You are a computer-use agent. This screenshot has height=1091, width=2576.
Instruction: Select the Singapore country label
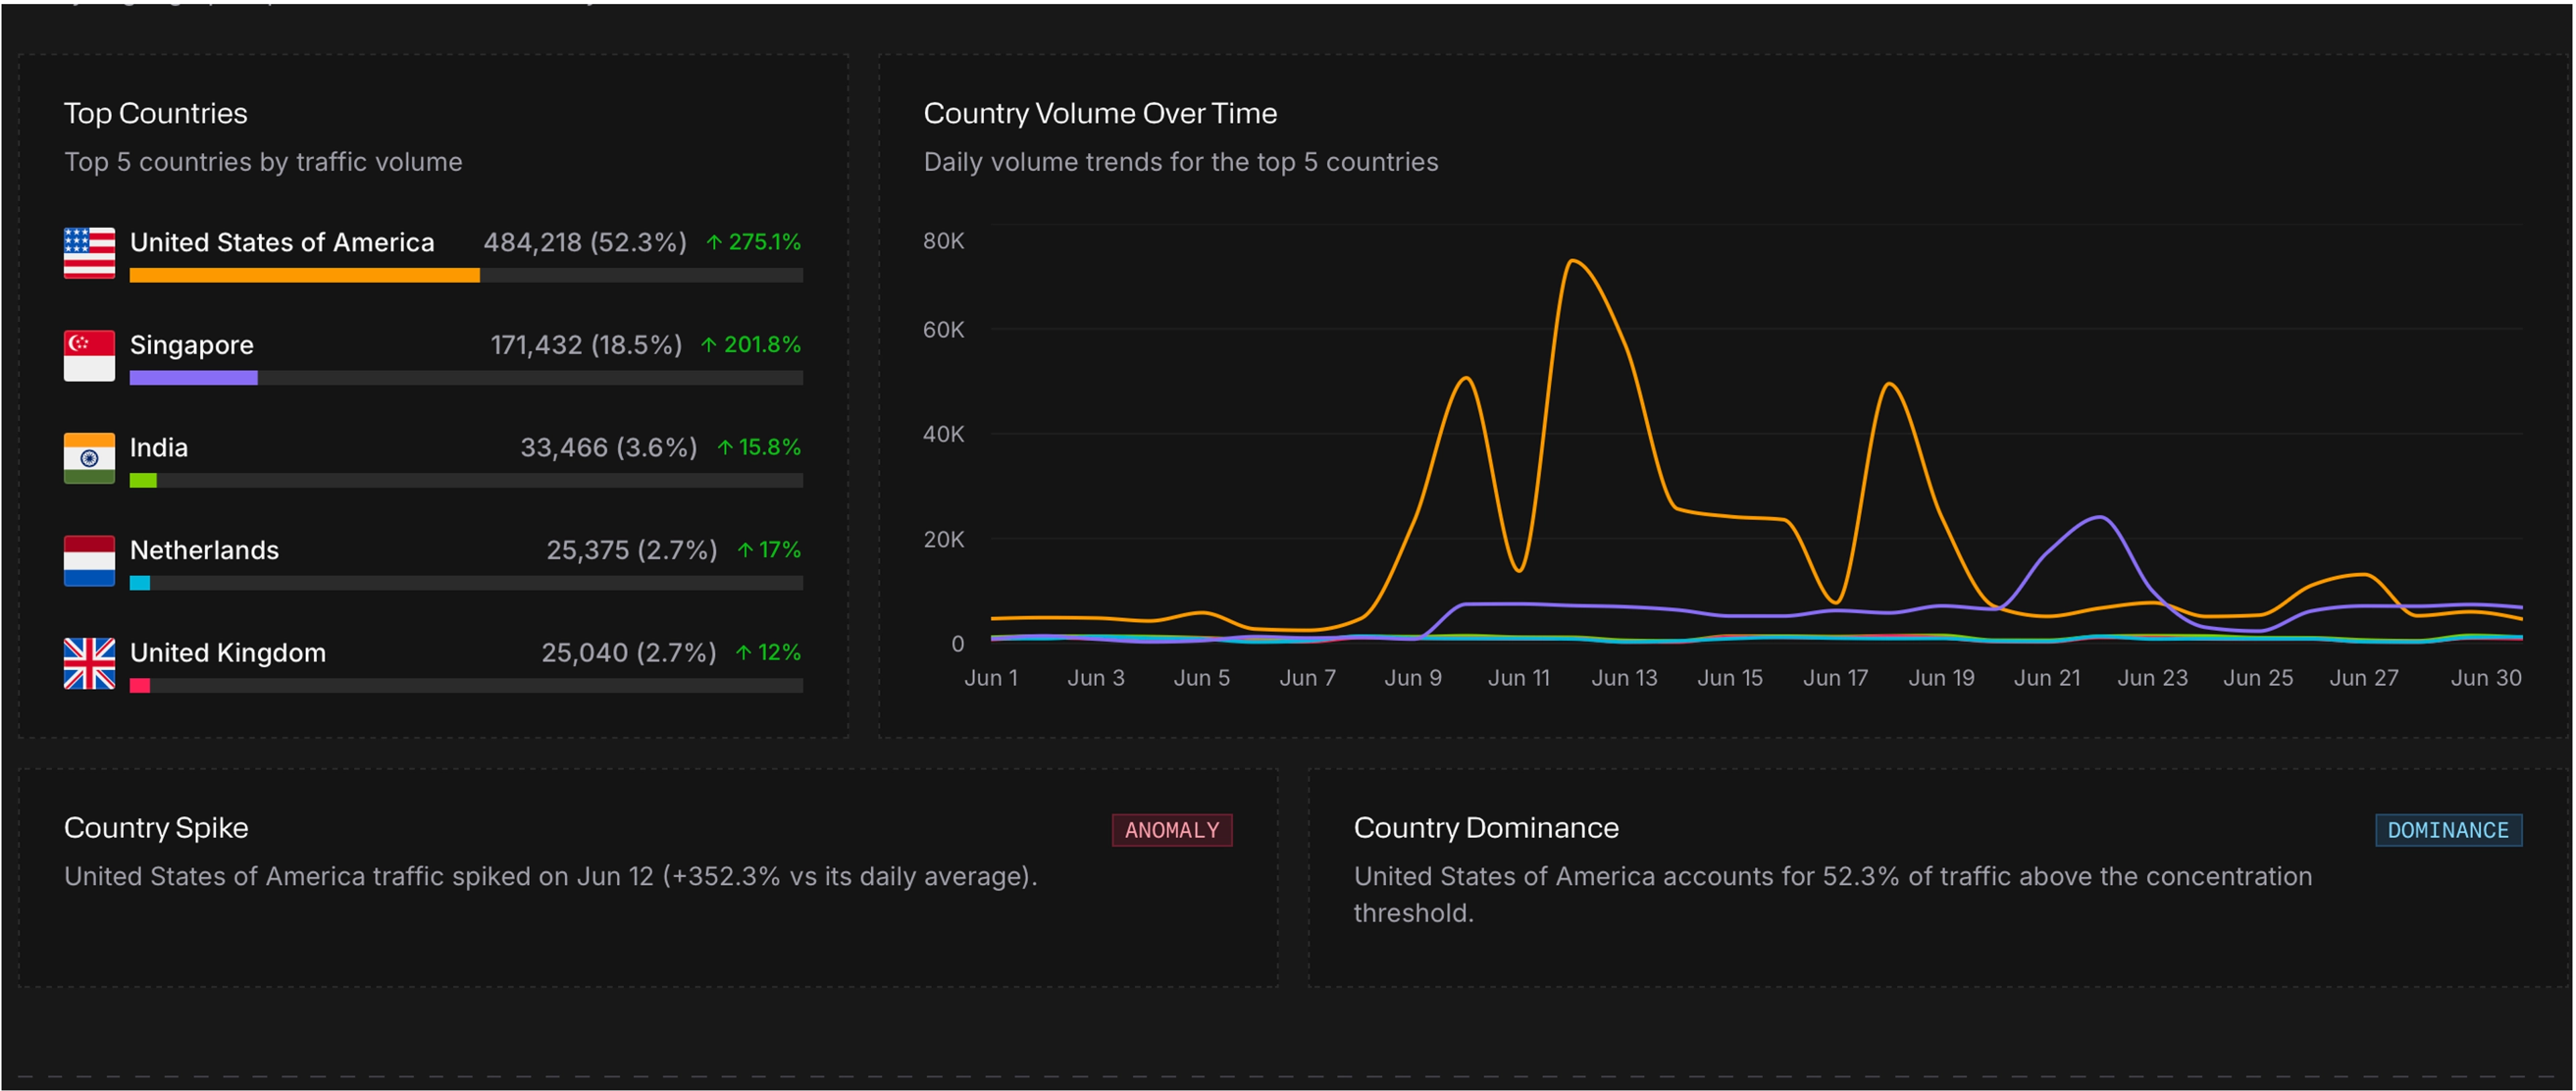point(192,345)
